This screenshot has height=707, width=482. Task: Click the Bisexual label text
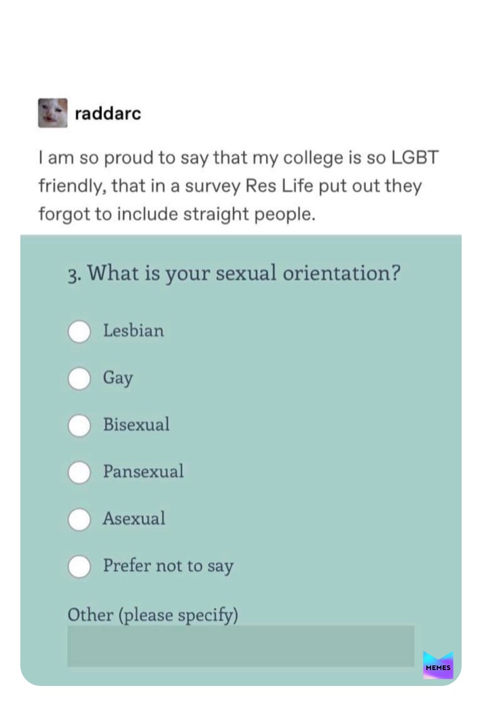coord(136,424)
